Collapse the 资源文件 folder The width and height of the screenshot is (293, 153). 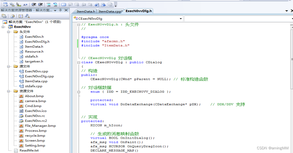(8, 91)
